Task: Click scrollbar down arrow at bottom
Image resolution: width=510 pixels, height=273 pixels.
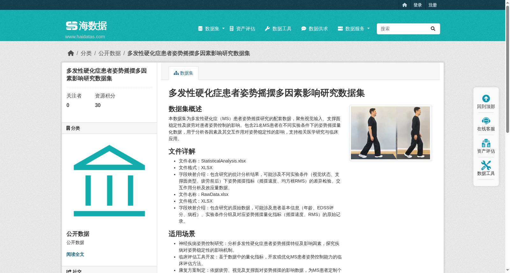Action: 507,270
